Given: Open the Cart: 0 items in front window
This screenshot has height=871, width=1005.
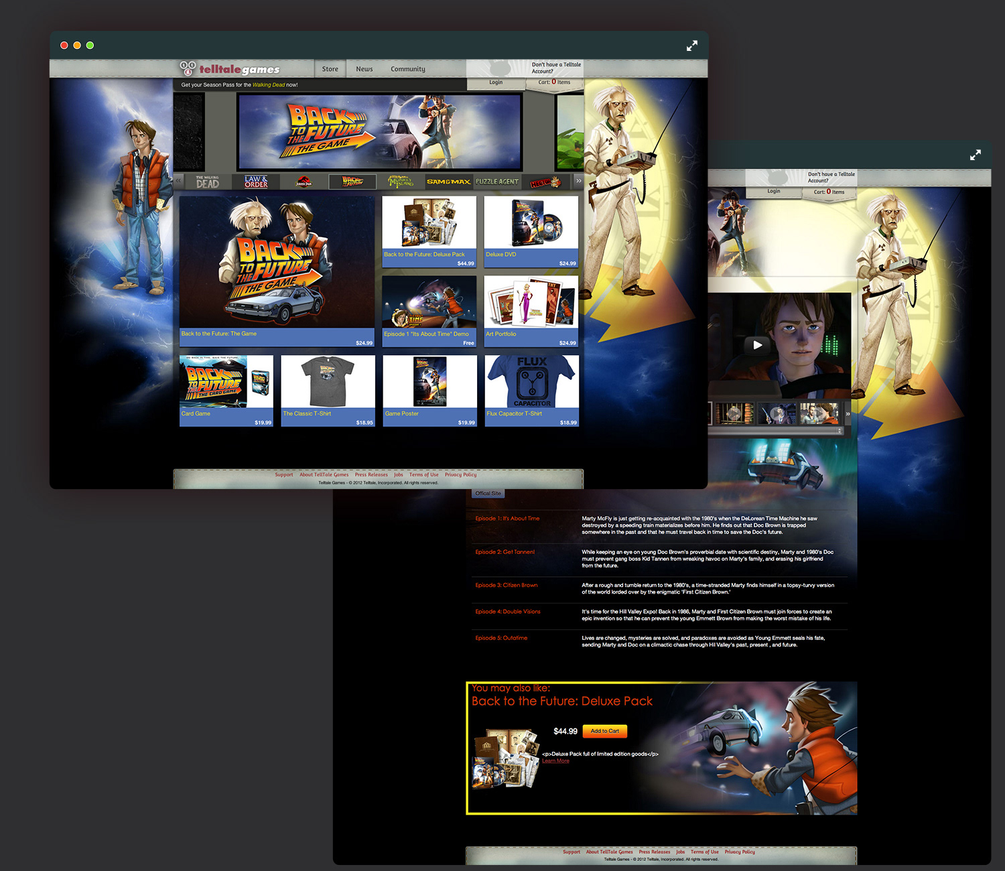Looking at the screenshot, I should pos(554,82).
